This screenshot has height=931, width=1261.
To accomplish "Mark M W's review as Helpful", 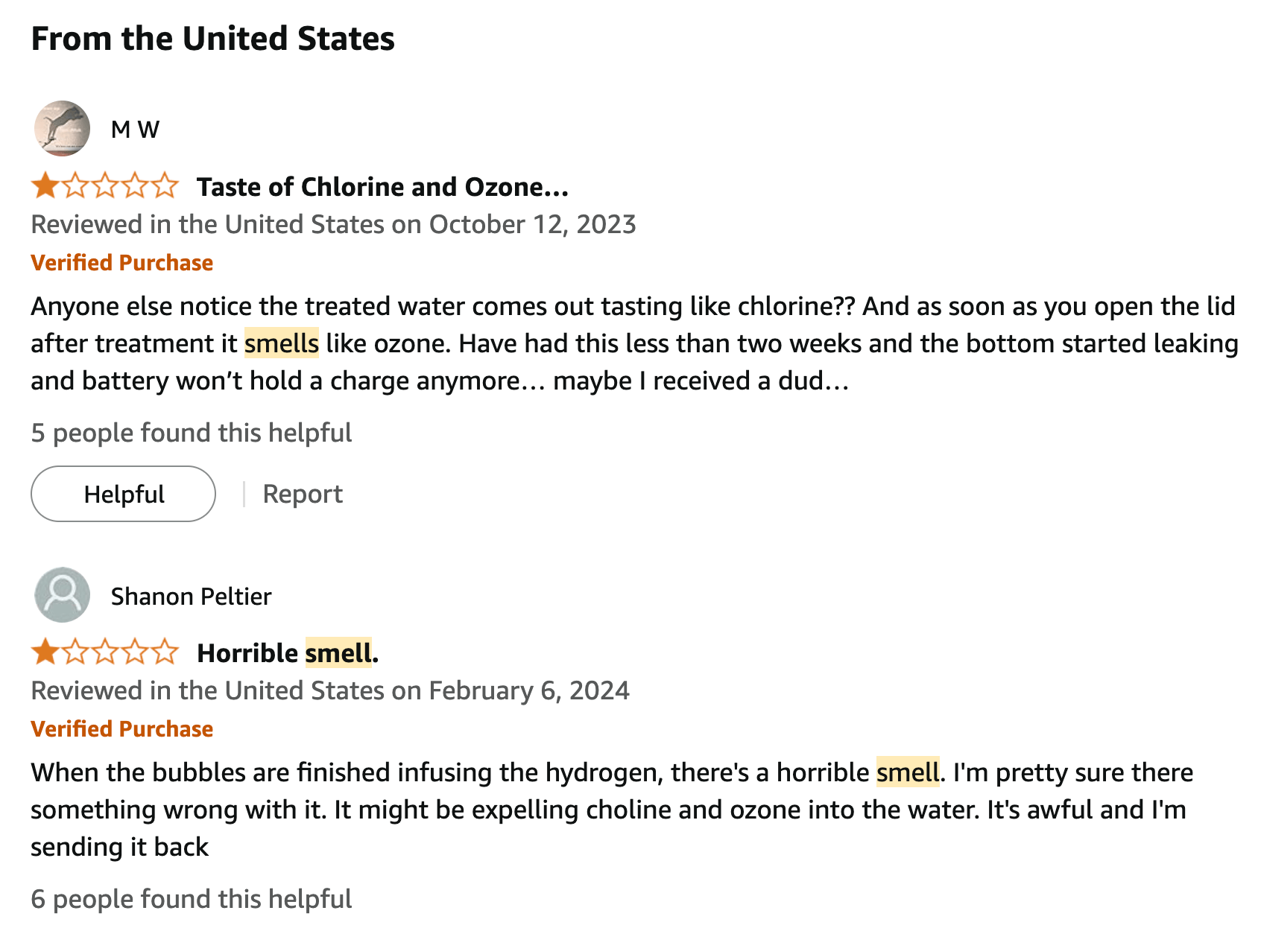I will (x=123, y=494).
